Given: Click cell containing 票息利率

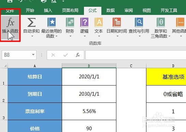Looking at the screenshot, I should (x=35, y=111).
